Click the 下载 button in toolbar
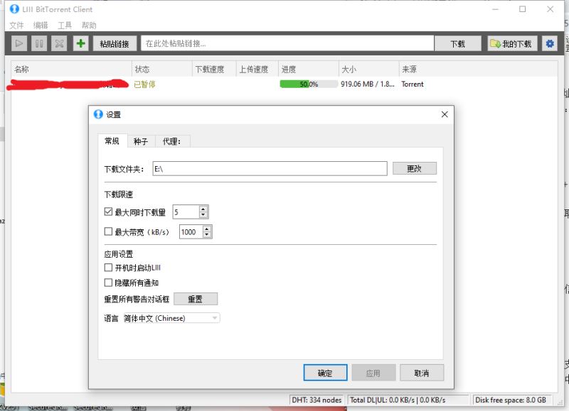The width and height of the screenshot is (569, 411). coord(457,44)
